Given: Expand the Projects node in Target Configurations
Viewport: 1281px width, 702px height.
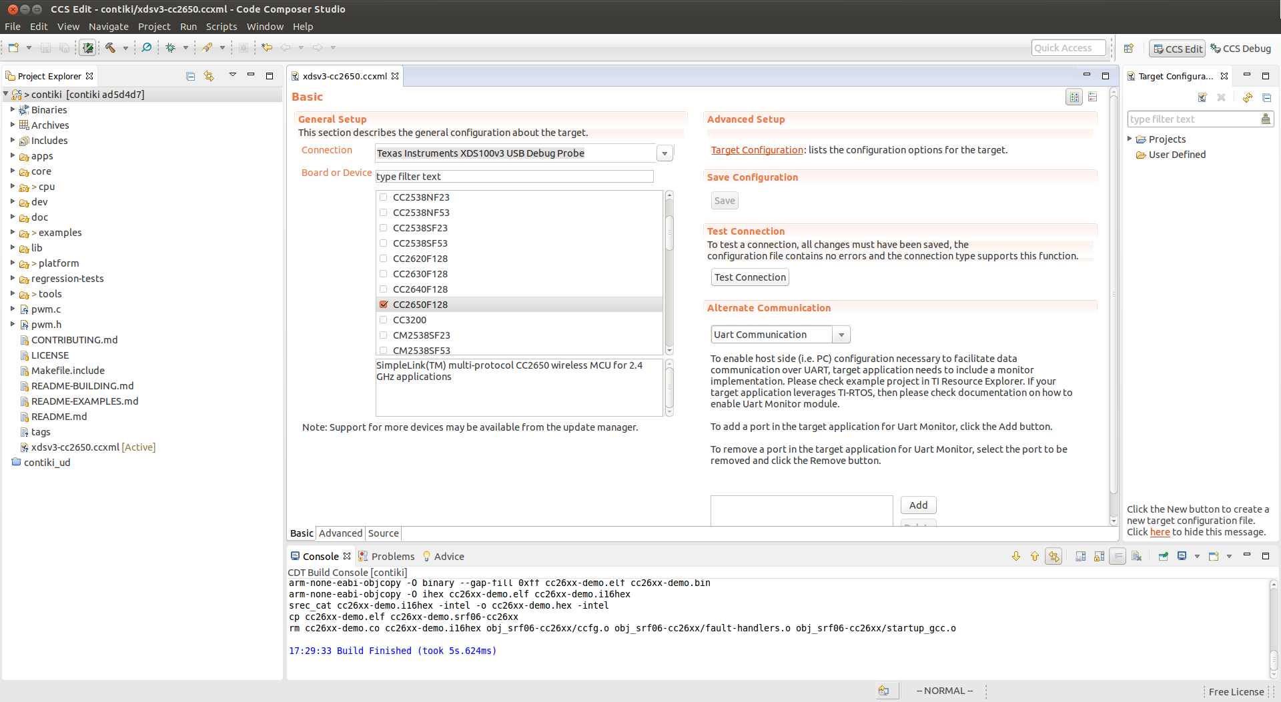Looking at the screenshot, I should coord(1130,139).
